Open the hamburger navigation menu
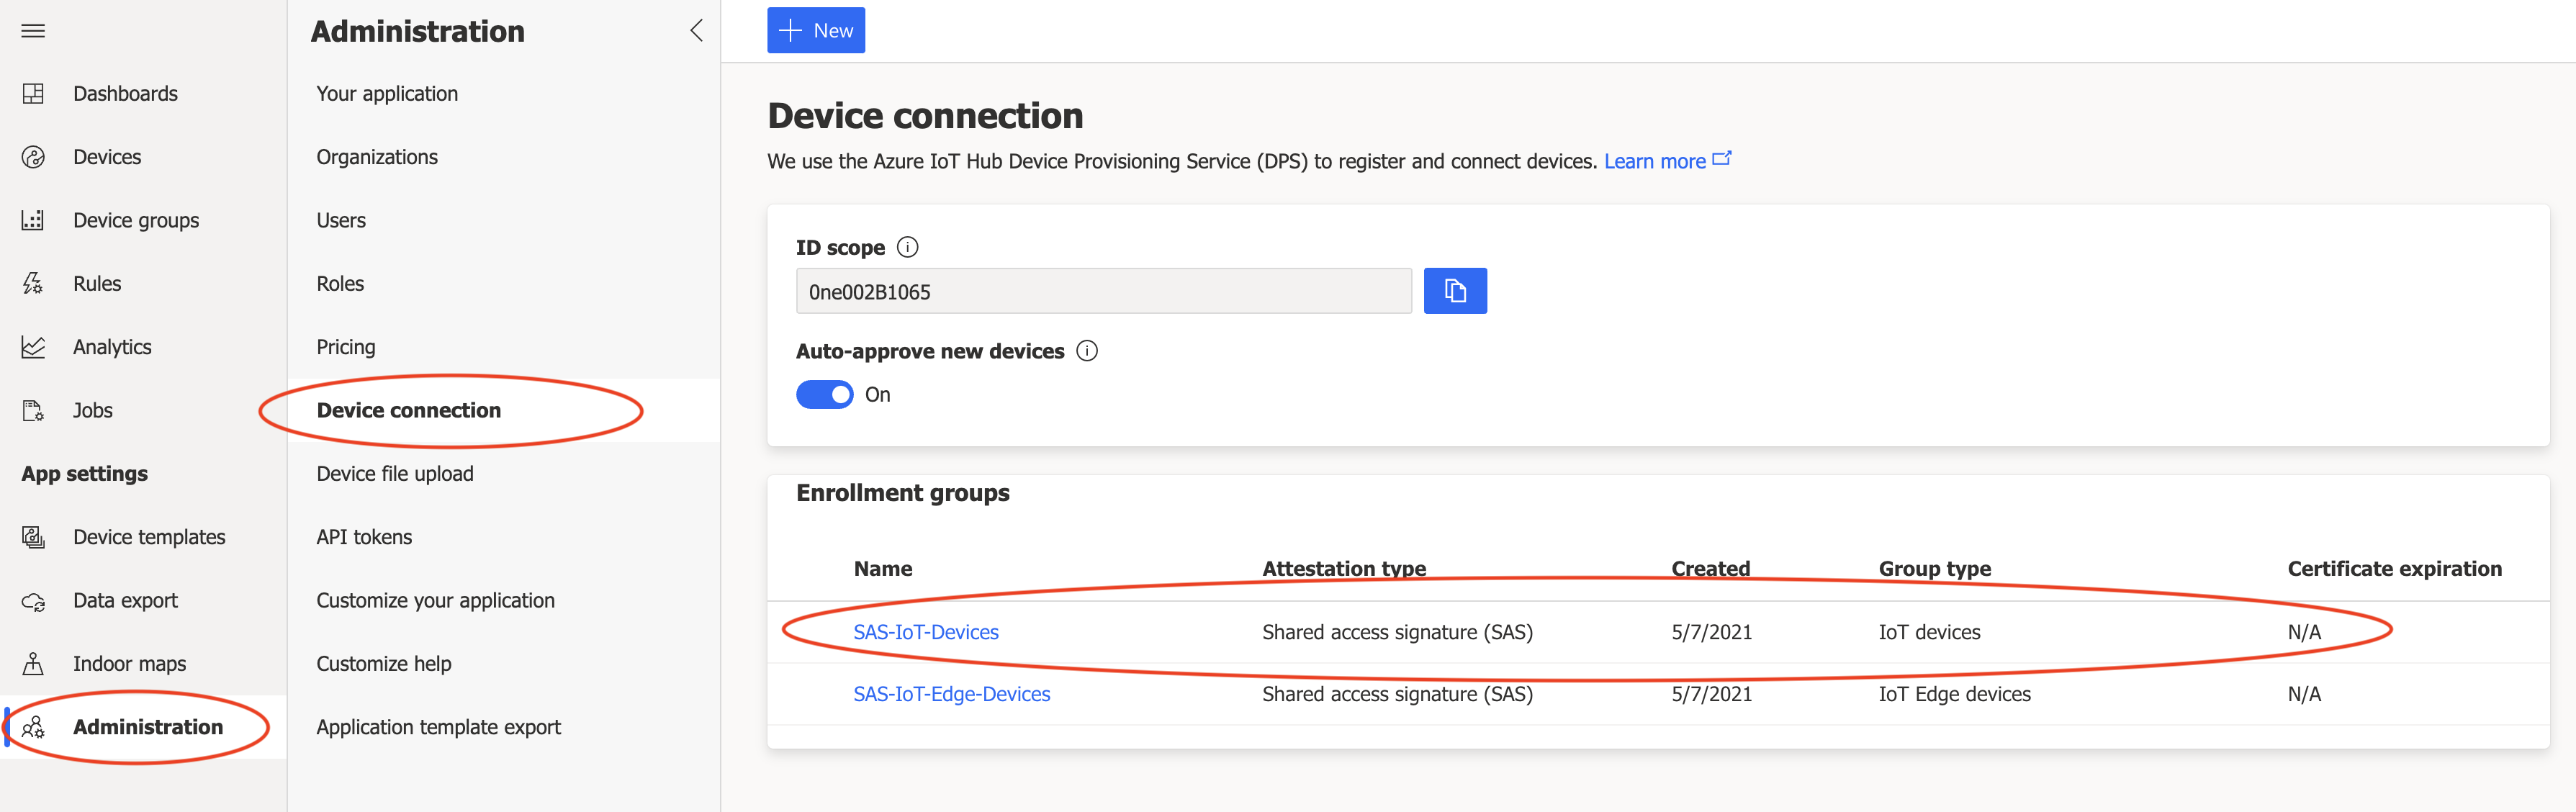The height and width of the screenshot is (812, 2576). pos(33,31)
